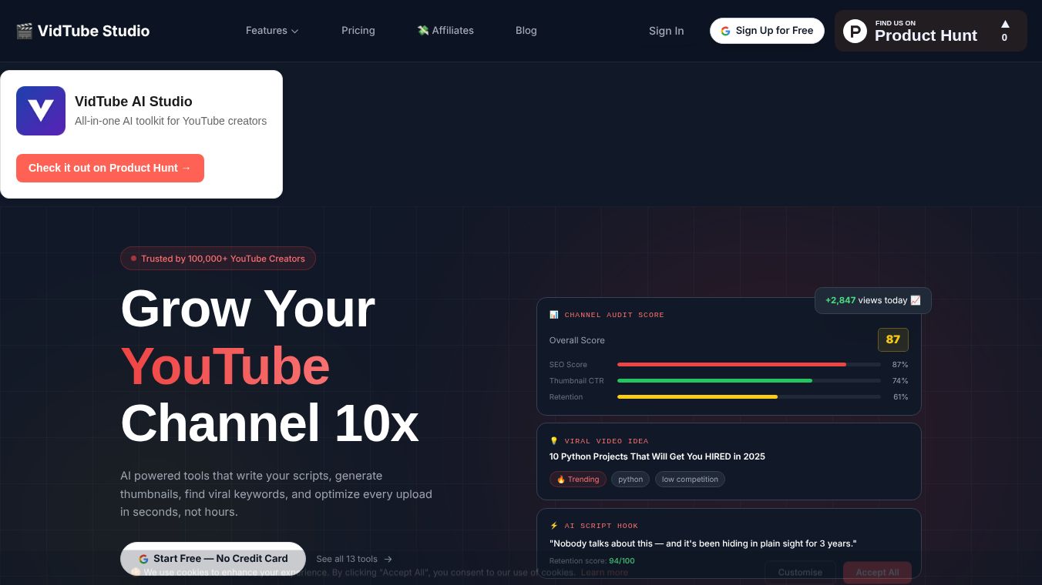Image resolution: width=1042 pixels, height=585 pixels.
Task: Click the Google G icon in Sign Up button
Action: pyautogui.click(x=725, y=31)
